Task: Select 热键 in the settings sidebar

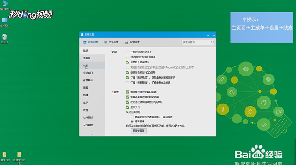Action: (x=92, y=95)
